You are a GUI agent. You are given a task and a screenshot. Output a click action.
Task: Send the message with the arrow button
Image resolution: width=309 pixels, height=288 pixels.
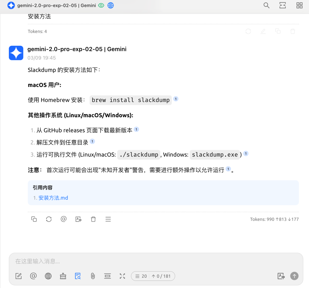coord(294,276)
